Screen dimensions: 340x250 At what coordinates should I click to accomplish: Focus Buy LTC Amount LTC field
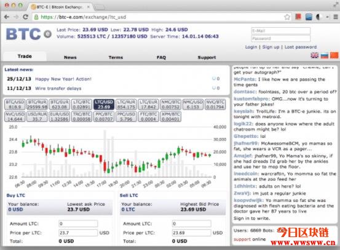(x=78, y=224)
